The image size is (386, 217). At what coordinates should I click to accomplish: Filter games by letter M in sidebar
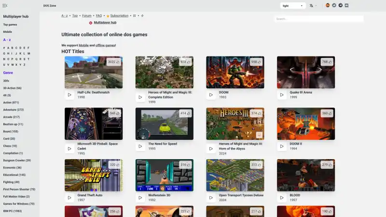29,54
